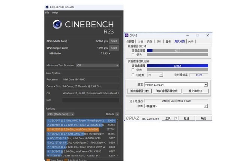Open the CPU (Multi Core) ranking dropdown

(x=60, y=114)
